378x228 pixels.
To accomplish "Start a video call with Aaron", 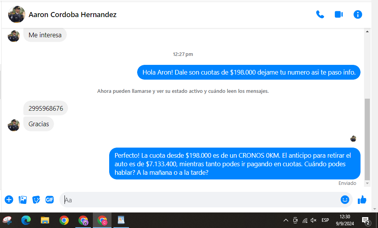I will pyautogui.click(x=338, y=15).
